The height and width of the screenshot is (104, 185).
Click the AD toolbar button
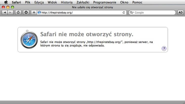click(x=180, y=12)
